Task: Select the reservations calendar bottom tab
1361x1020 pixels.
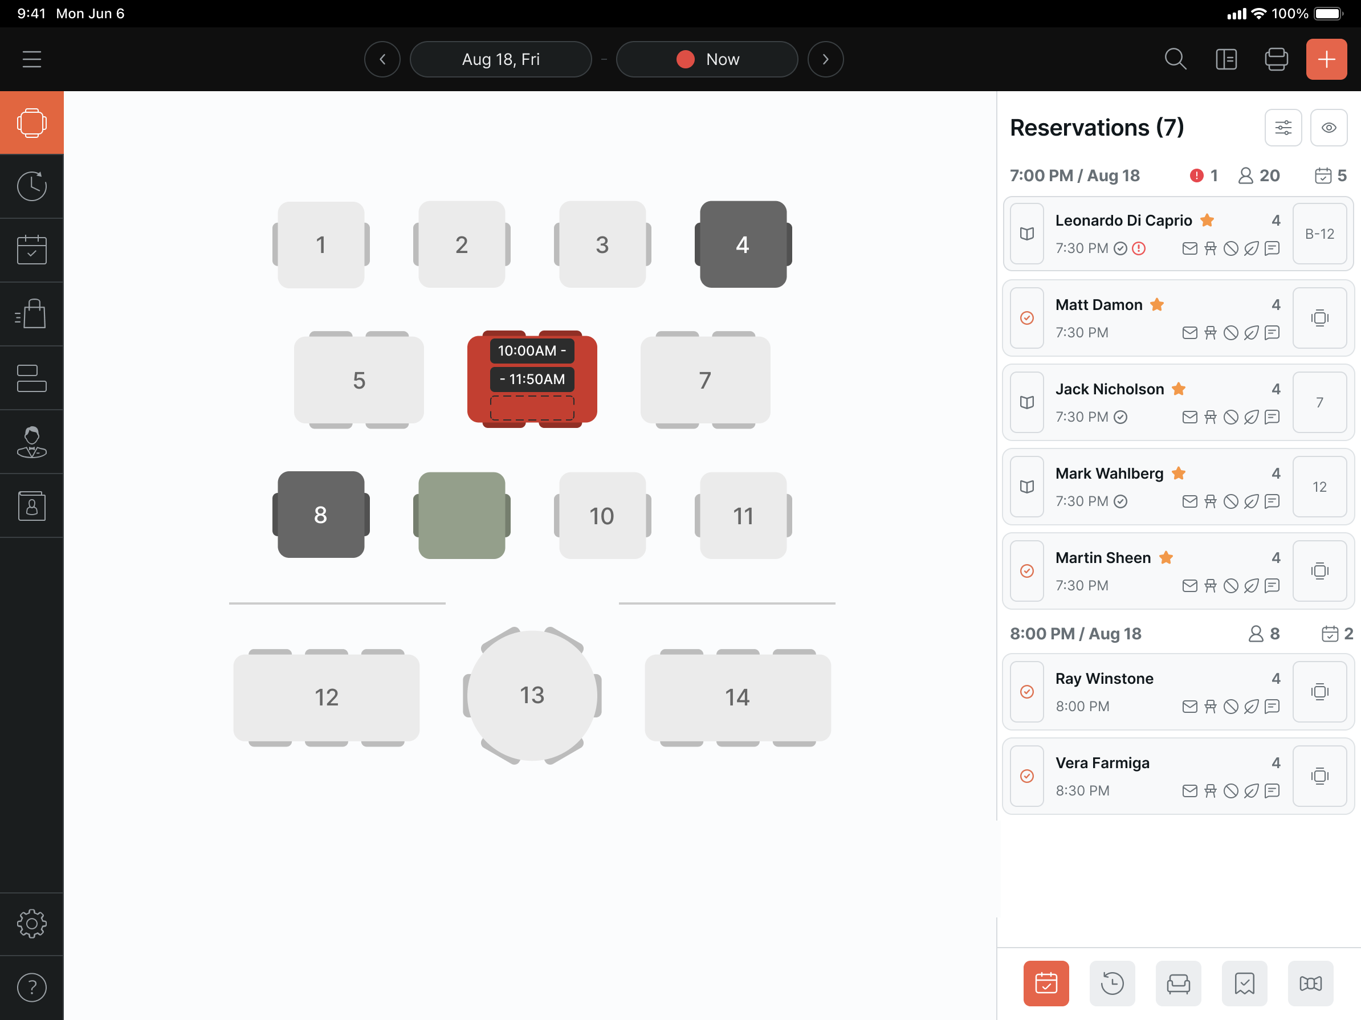Action: (x=1046, y=983)
